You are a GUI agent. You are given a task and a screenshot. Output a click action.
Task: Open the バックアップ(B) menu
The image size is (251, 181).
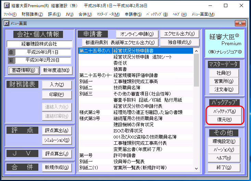pyautogui.click(x=157, y=14)
